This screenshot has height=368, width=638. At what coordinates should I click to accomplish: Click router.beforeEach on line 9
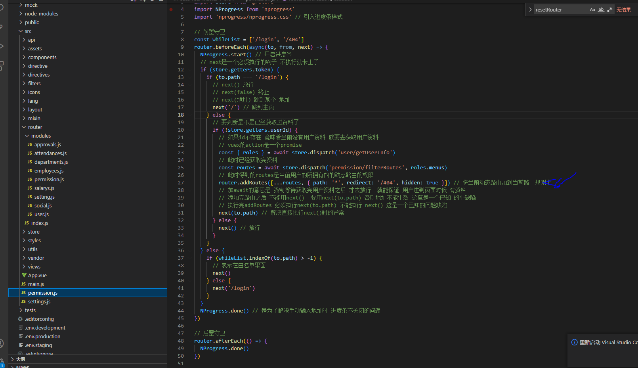tap(220, 47)
